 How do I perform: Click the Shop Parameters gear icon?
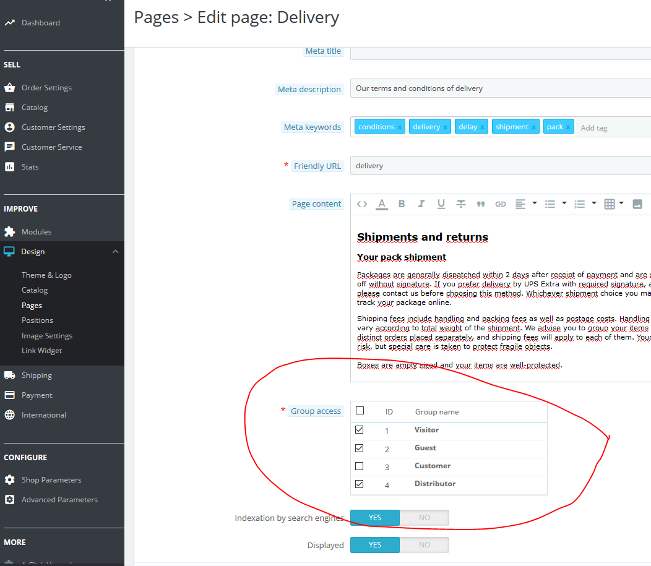[9, 479]
